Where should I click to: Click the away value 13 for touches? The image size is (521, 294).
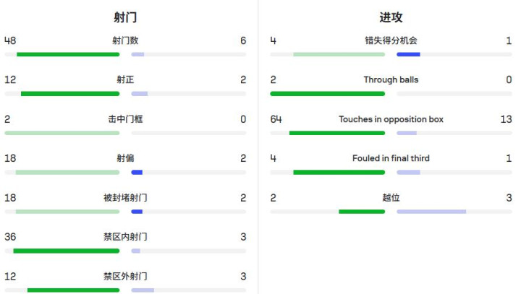tap(506, 119)
